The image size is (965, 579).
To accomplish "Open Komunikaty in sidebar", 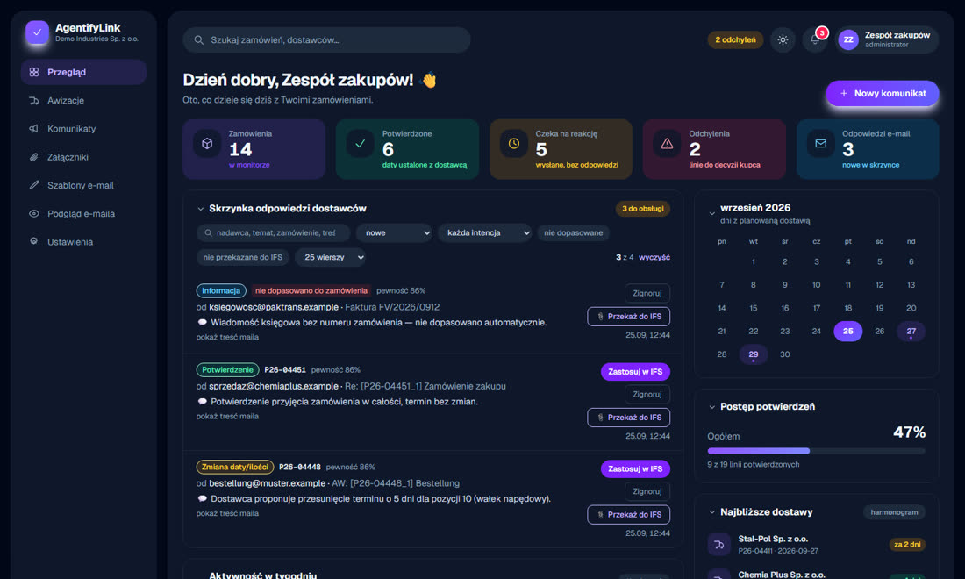I will pos(83,129).
